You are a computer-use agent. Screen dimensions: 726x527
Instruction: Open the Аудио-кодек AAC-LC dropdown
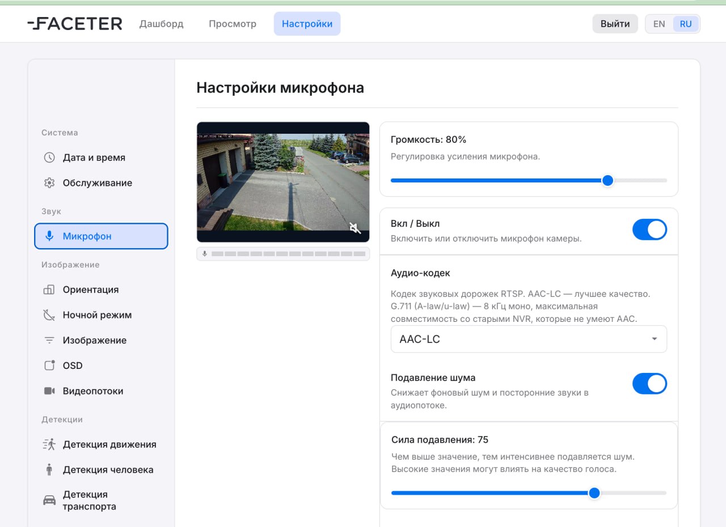point(529,339)
